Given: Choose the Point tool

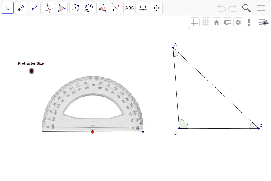Looking at the screenshot, I should (21, 8).
